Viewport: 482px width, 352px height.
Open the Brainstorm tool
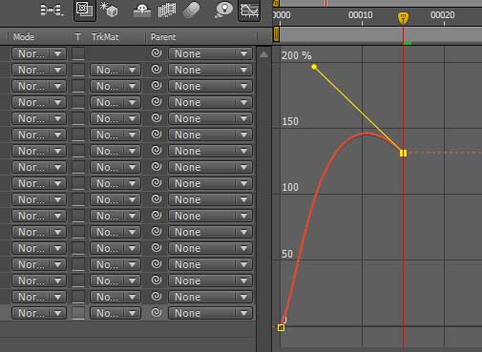tap(224, 10)
